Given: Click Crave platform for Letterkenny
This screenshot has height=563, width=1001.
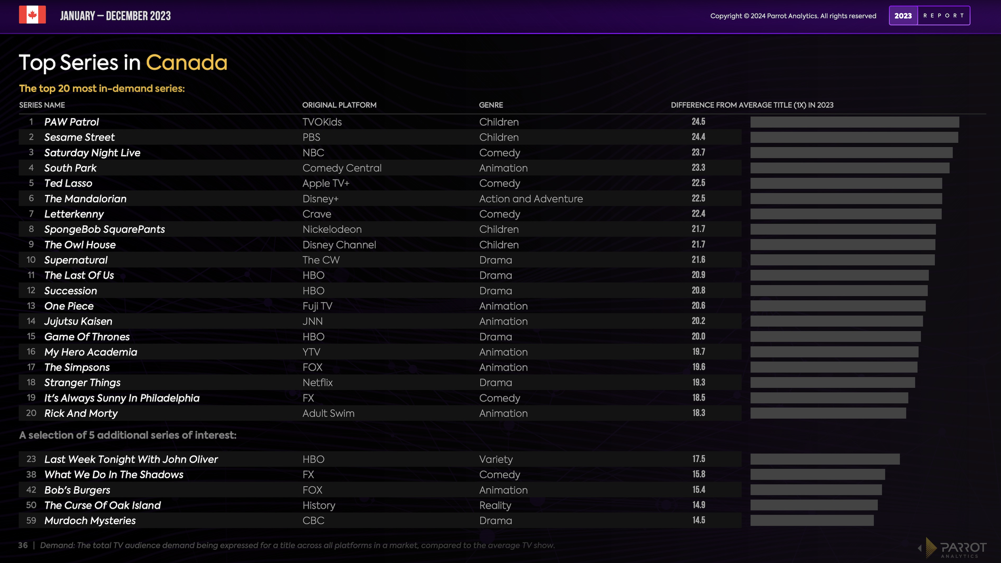Looking at the screenshot, I should tap(317, 214).
